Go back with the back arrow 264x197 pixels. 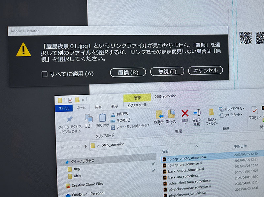pos(62,148)
